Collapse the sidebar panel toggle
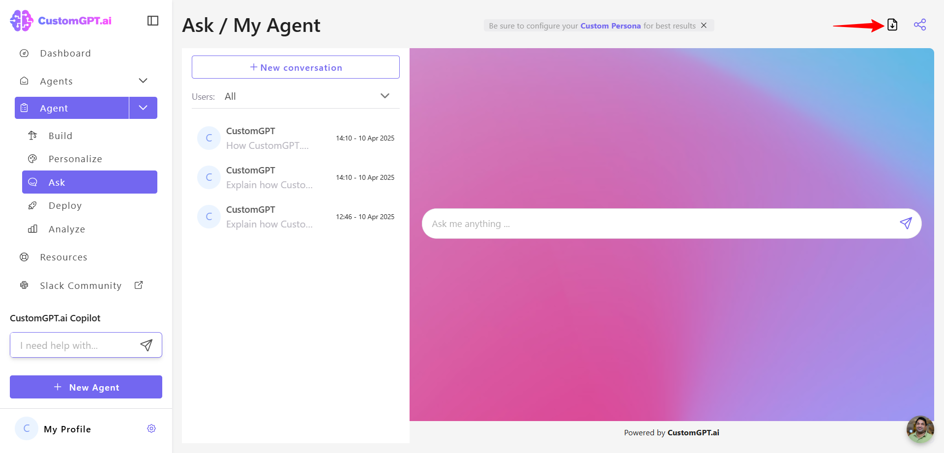This screenshot has height=453, width=944. click(x=153, y=21)
